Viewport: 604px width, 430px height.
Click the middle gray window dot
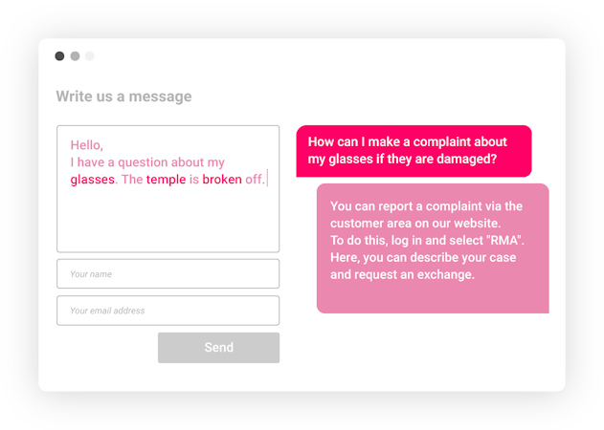coord(75,56)
